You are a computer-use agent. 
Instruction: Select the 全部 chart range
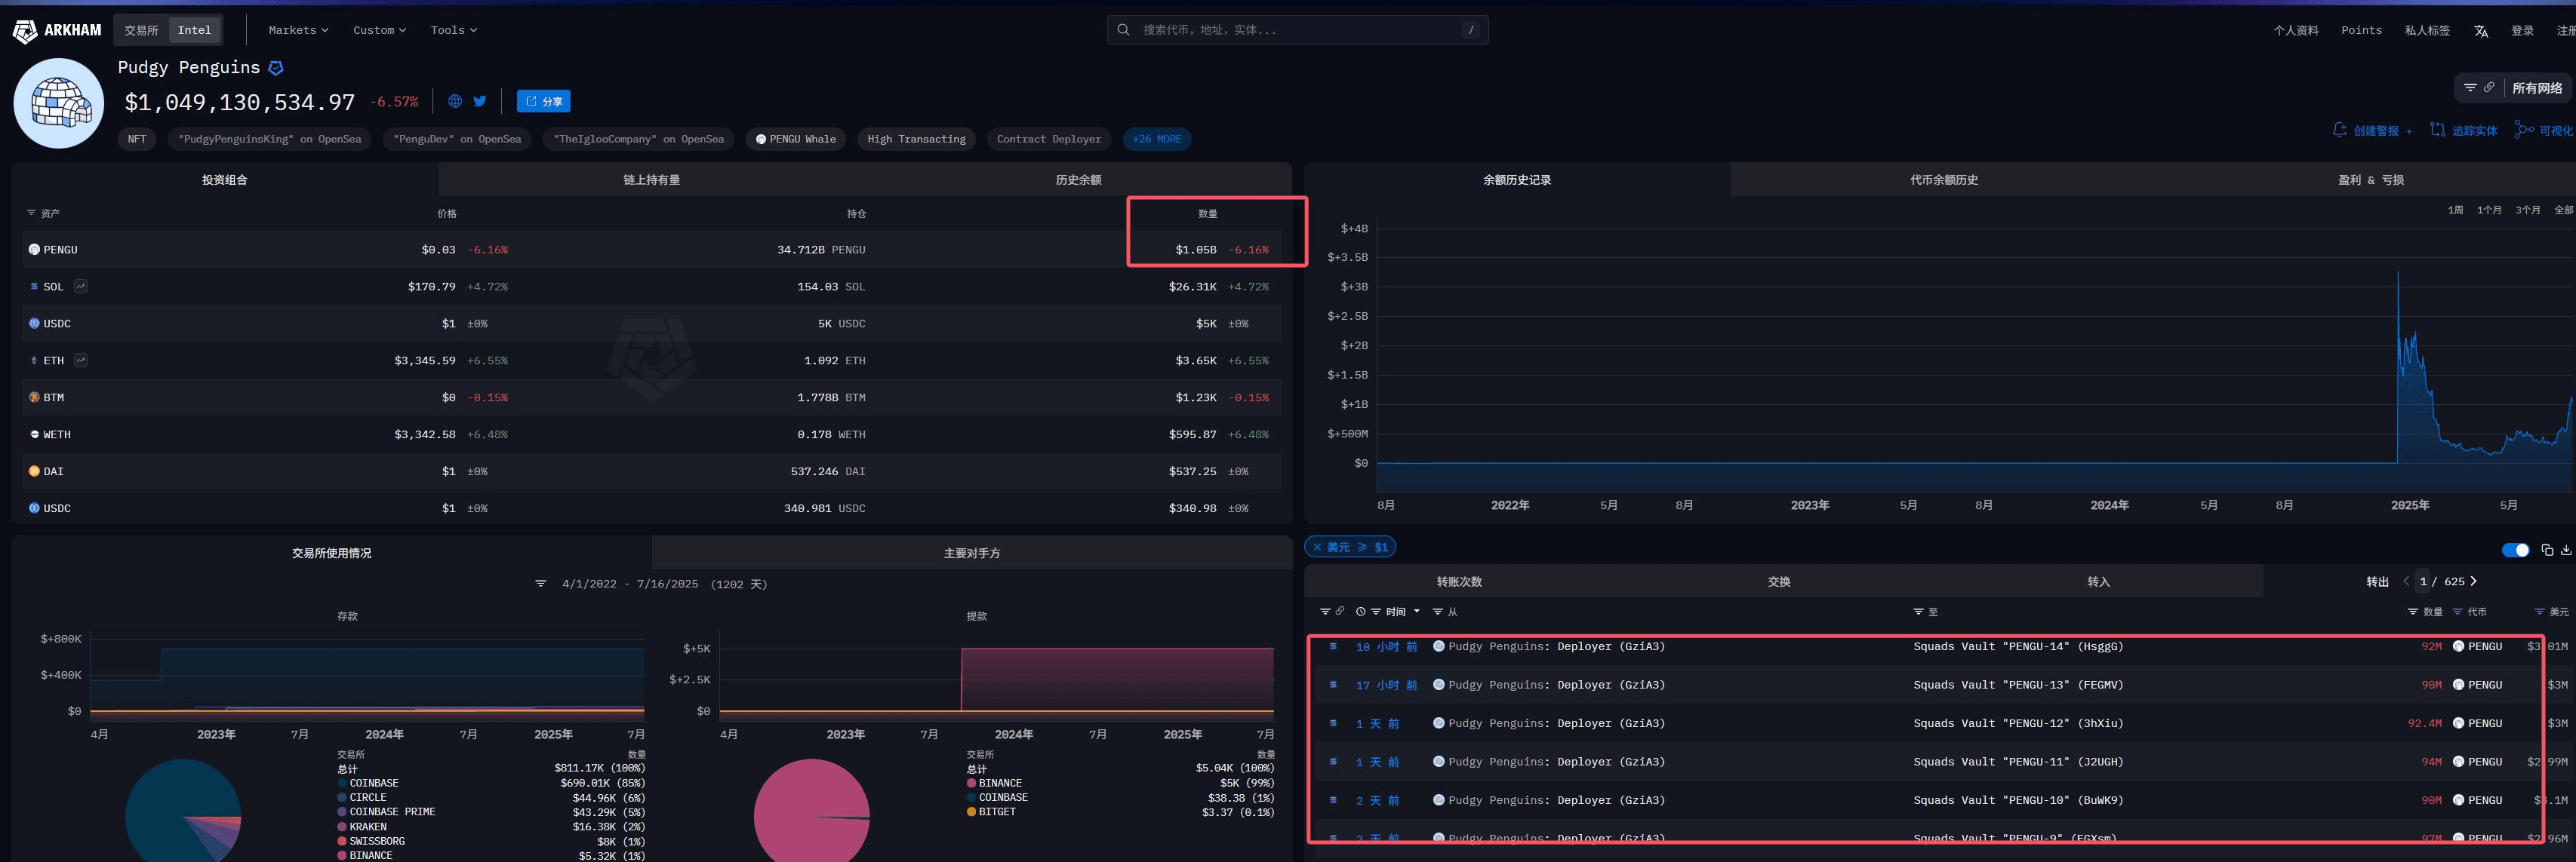pyautogui.click(x=2564, y=210)
